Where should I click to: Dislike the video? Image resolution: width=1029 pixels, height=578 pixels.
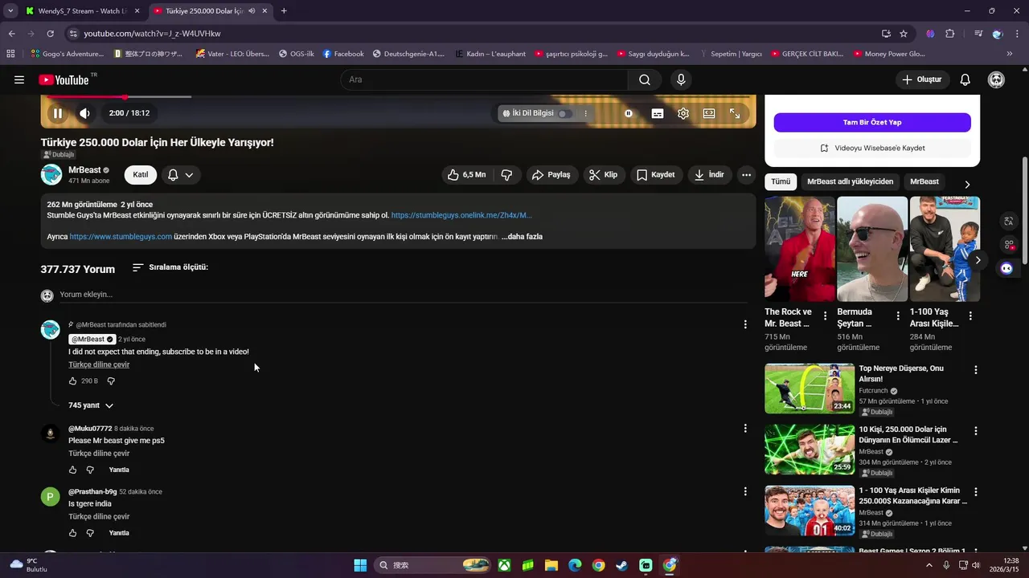506,175
